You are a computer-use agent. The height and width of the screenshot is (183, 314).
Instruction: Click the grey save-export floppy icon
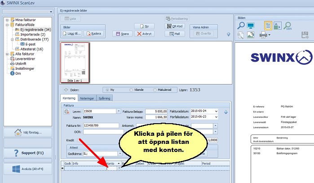click(305, 35)
